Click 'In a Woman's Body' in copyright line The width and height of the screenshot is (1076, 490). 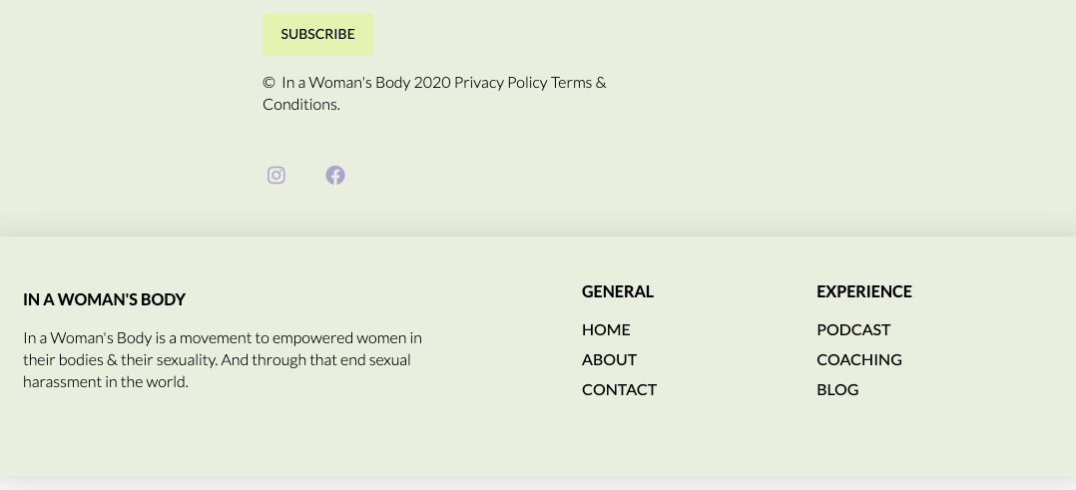pos(345,83)
